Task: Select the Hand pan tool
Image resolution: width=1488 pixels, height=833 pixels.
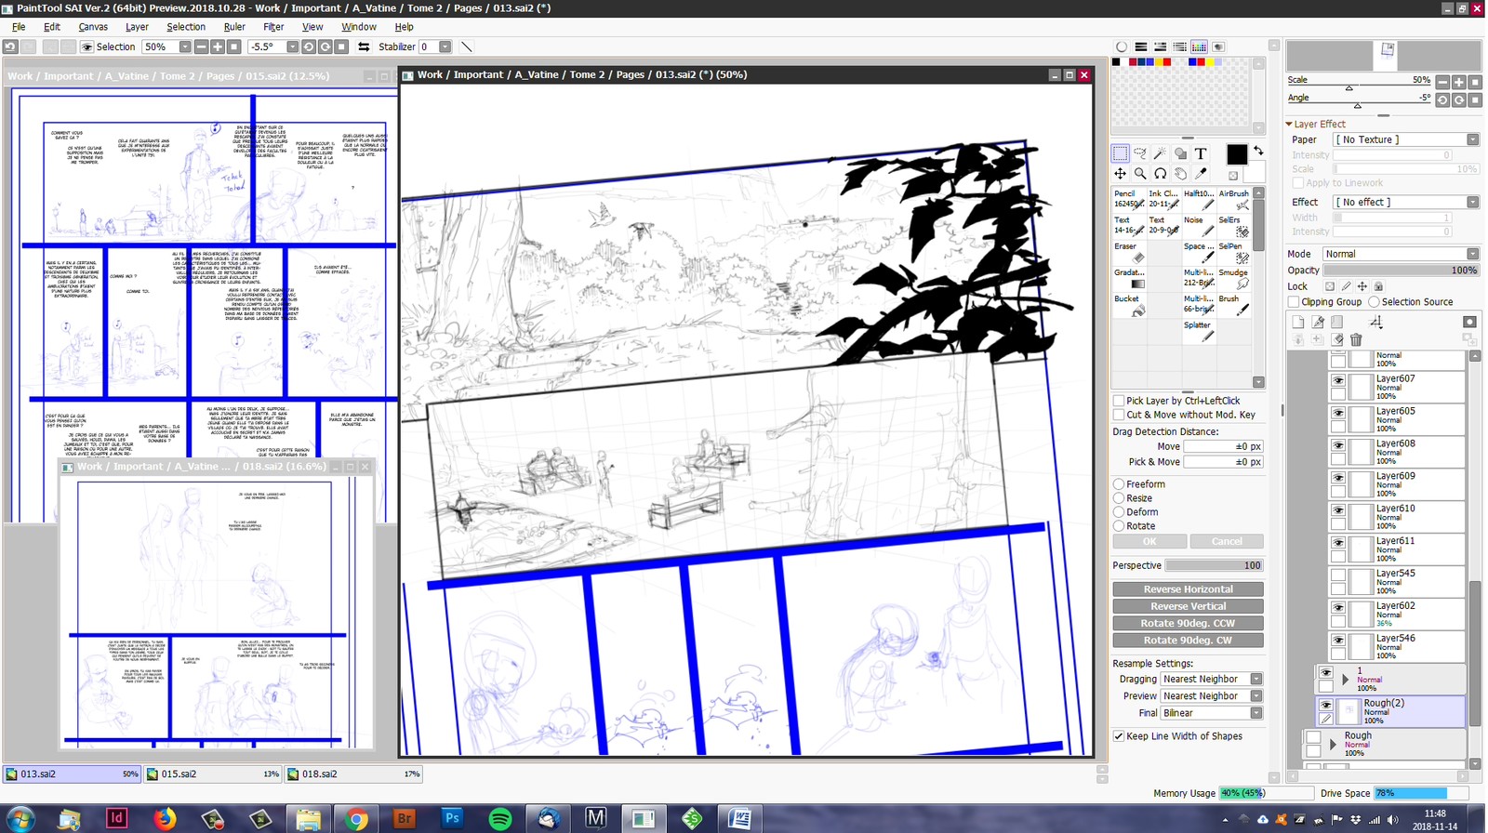Action: click(x=1180, y=174)
